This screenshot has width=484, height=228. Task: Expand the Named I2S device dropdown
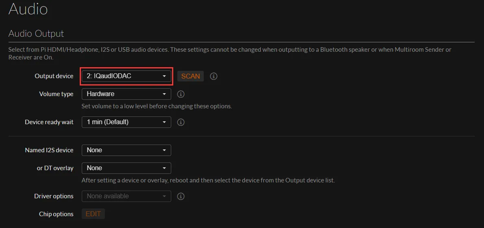point(126,150)
